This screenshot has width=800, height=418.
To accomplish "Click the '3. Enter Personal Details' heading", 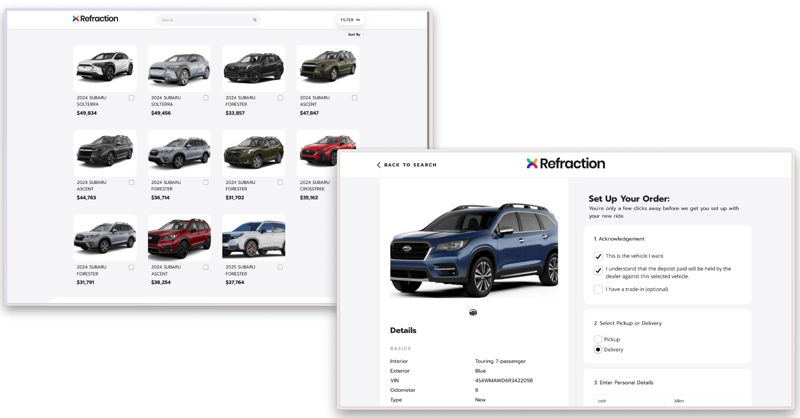I will click(x=623, y=382).
